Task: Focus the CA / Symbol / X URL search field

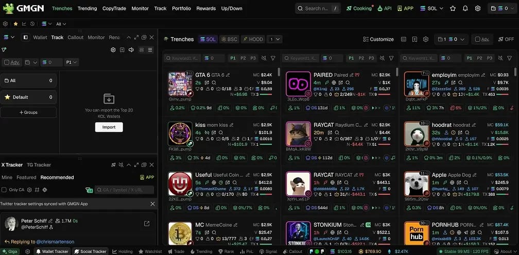Action: [x=124, y=190]
